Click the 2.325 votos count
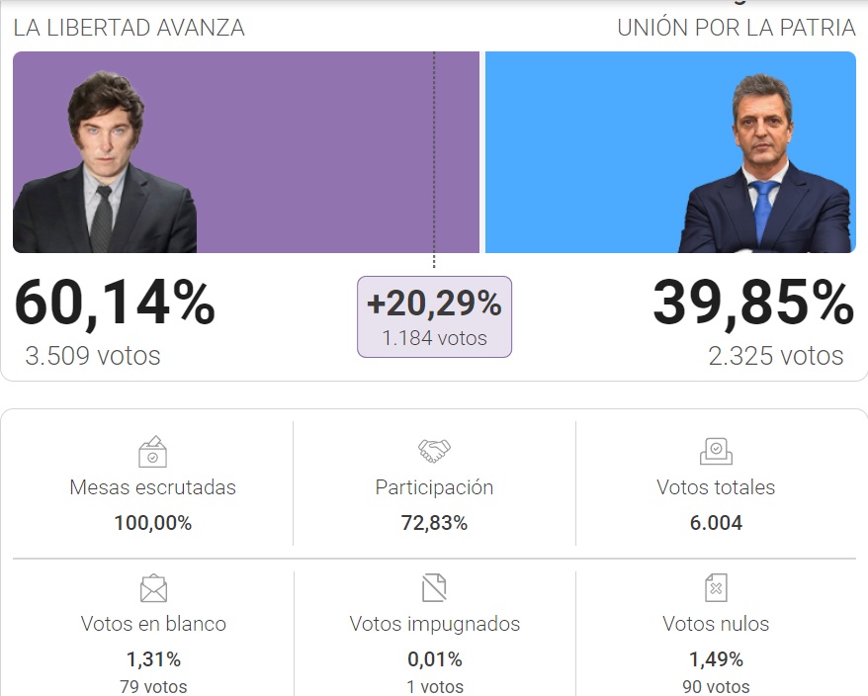This screenshot has height=696, width=868. (x=775, y=356)
